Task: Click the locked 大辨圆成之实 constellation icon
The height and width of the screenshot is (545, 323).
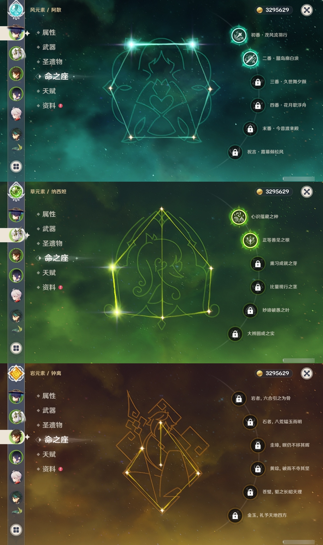Action: click(x=235, y=334)
